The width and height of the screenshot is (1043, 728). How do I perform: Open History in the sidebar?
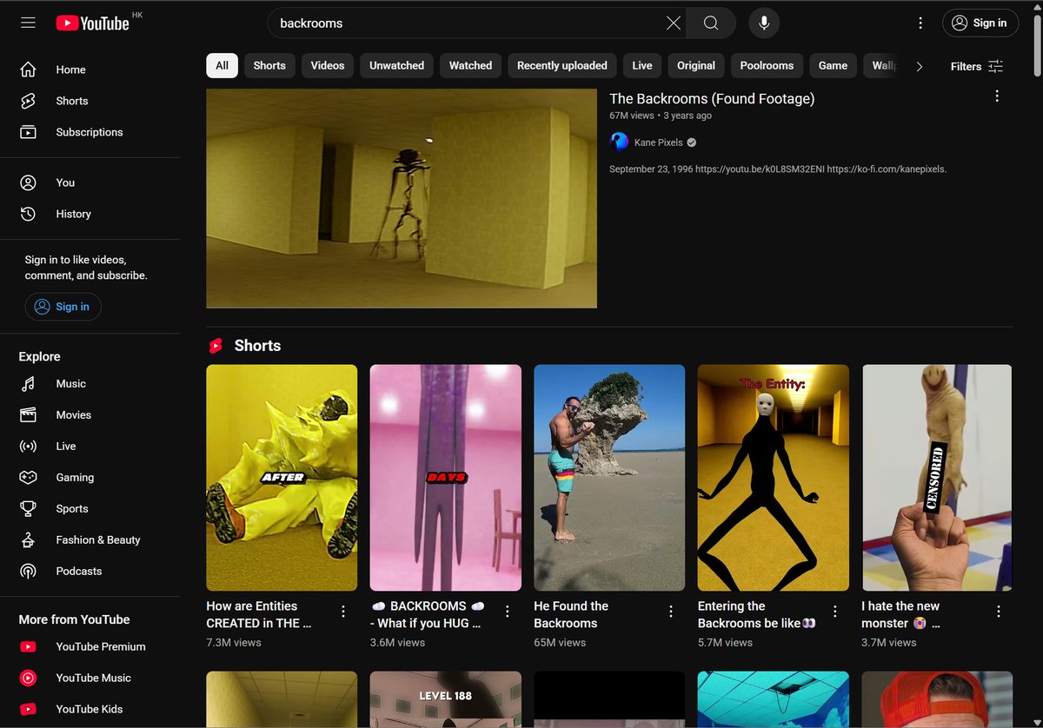click(90, 214)
